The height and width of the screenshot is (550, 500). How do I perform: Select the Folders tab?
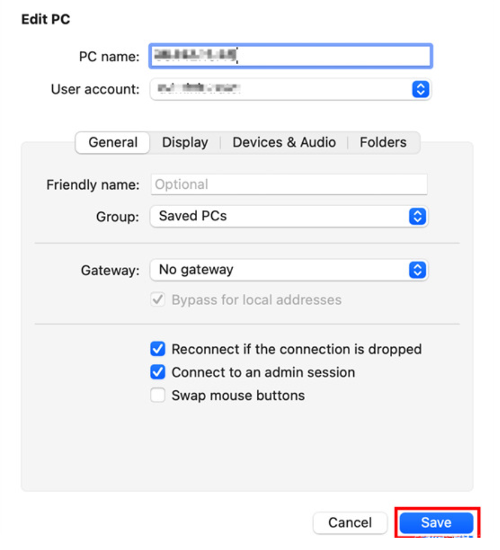point(383,142)
